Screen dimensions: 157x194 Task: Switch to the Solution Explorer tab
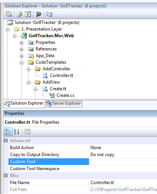click(x=24, y=104)
